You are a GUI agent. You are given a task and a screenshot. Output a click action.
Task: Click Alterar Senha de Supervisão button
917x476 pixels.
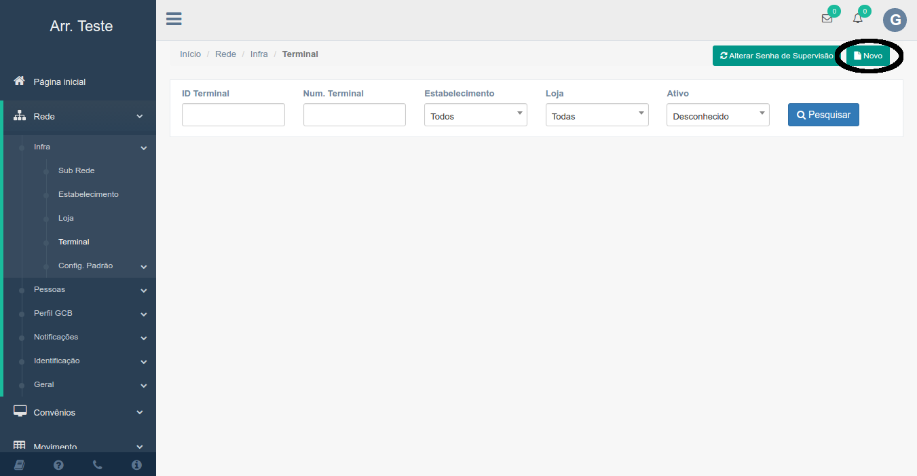776,56
